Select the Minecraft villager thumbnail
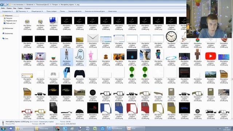 click(x=197, y=54)
